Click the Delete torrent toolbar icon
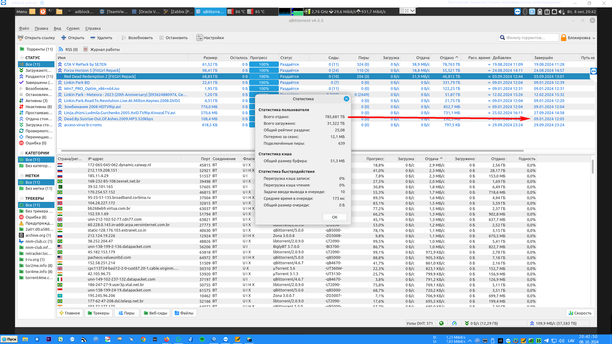612x344 pixels. click(93, 38)
